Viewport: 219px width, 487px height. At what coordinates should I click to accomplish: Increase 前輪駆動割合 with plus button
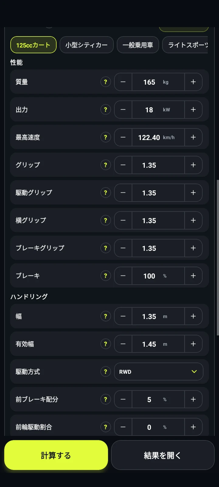[193, 427]
